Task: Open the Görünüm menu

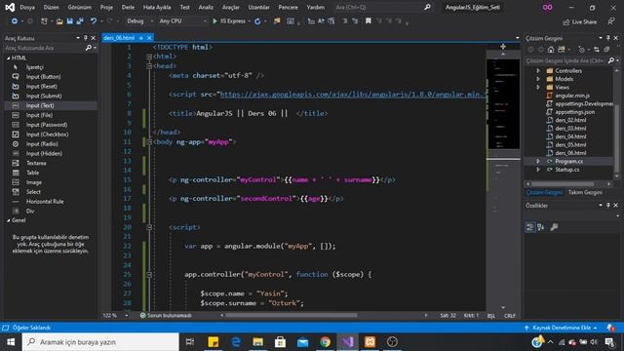Action: [x=79, y=7]
